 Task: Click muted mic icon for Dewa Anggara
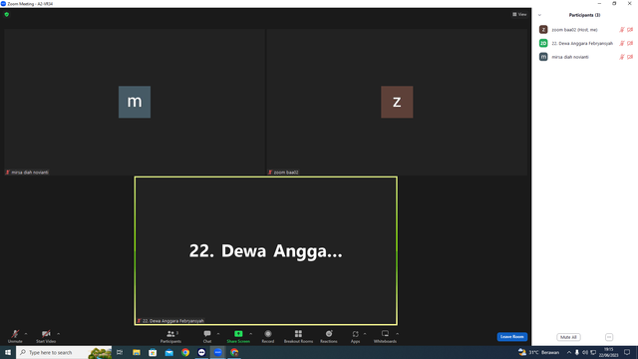point(622,43)
